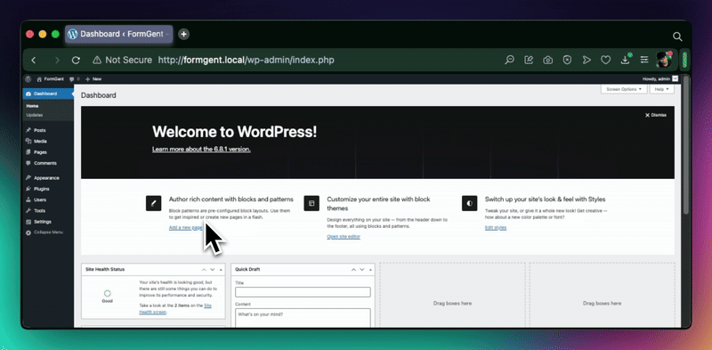This screenshot has width=712, height=350.
Task: Collapse the Quick Draft panel
Action: [x=370, y=270]
